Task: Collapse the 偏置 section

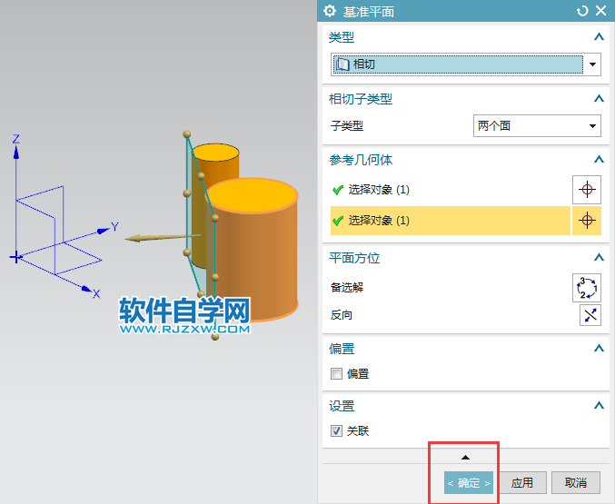Action: pos(599,348)
